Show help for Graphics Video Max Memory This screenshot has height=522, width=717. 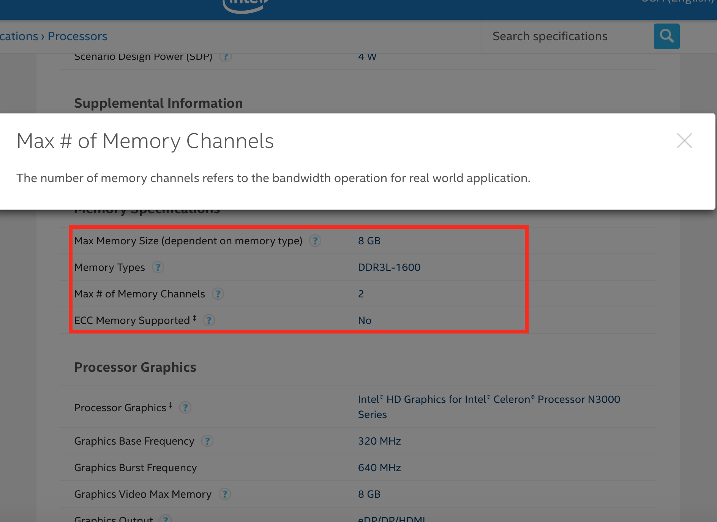click(x=225, y=494)
